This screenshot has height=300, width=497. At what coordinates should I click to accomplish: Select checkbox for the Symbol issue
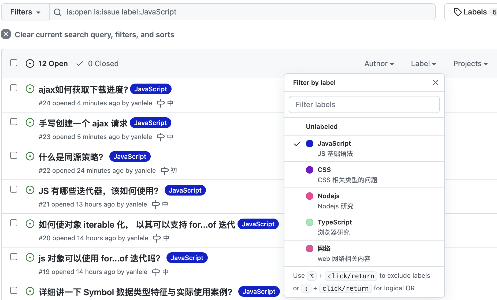14,290
